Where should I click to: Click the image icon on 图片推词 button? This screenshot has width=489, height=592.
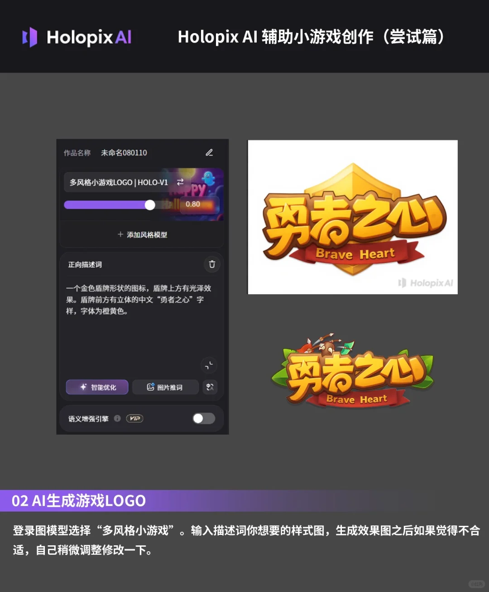(150, 387)
